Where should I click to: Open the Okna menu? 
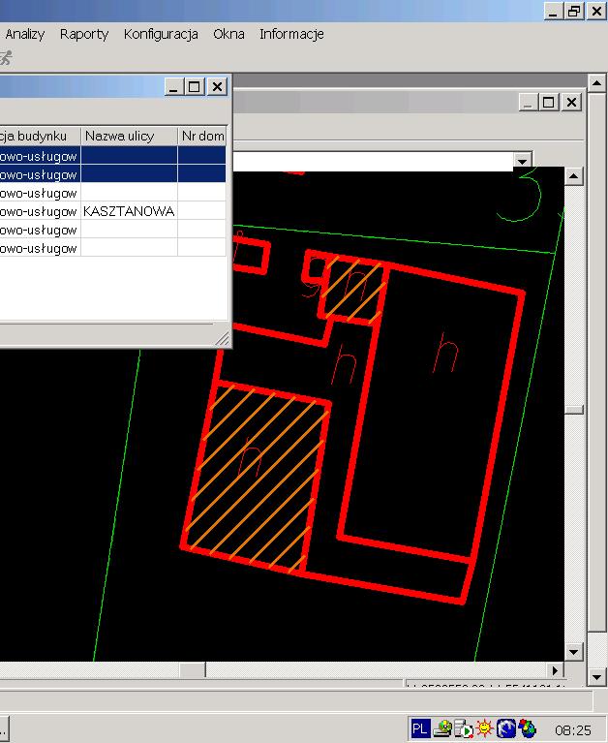pos(228,34)
